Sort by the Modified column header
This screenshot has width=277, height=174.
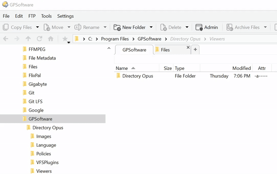click(x=226, y=68)
